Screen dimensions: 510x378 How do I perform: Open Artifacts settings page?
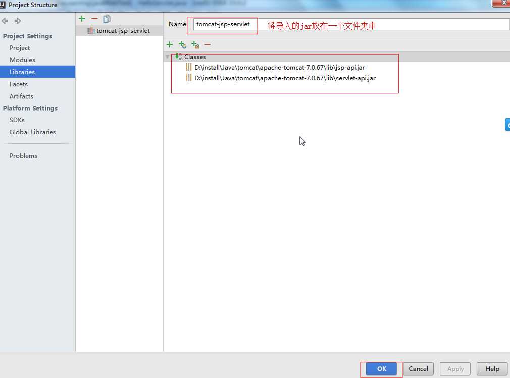coord(22,96)
